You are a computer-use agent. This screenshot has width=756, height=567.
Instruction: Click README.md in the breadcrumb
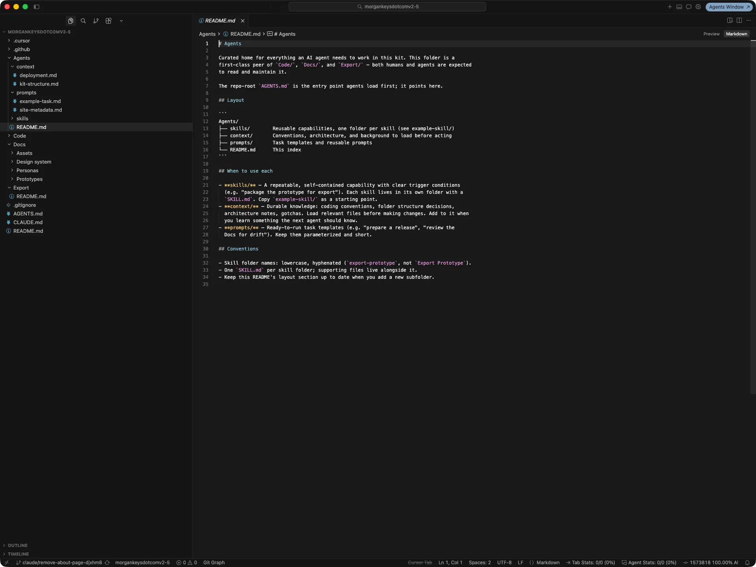pos(245,34)
